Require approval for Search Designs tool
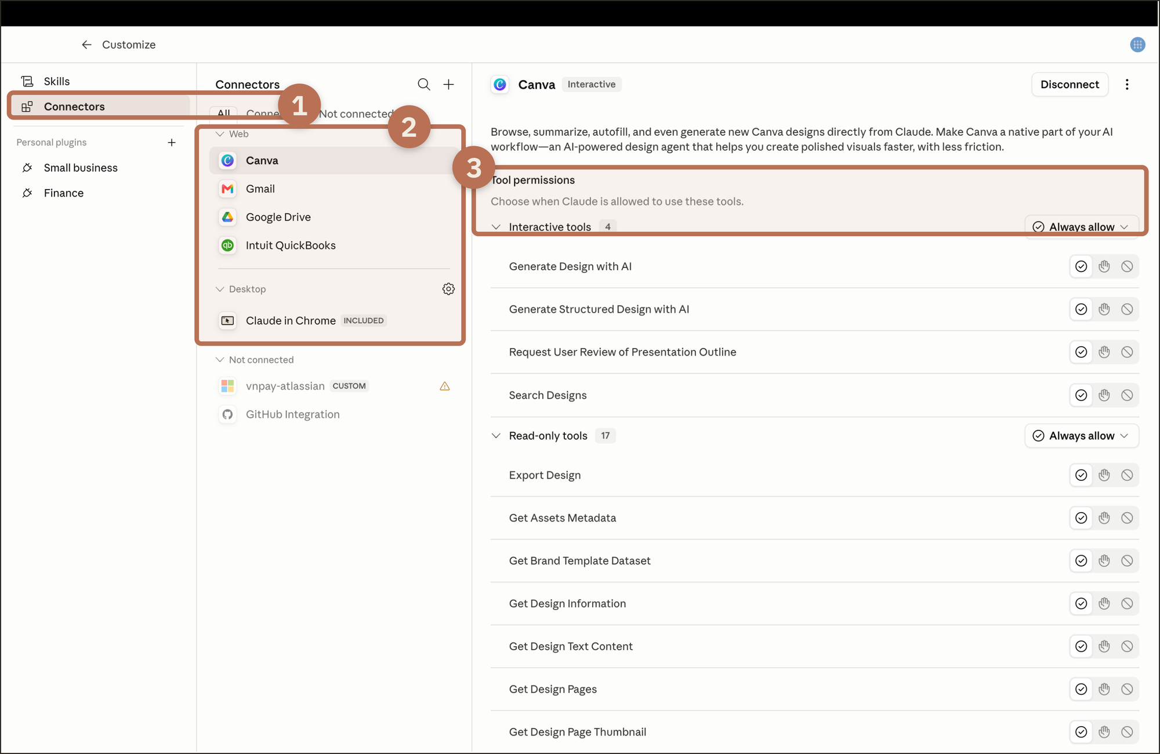Image resolution: width=1160 pixels, height=754 pixels. point(1104,395)
